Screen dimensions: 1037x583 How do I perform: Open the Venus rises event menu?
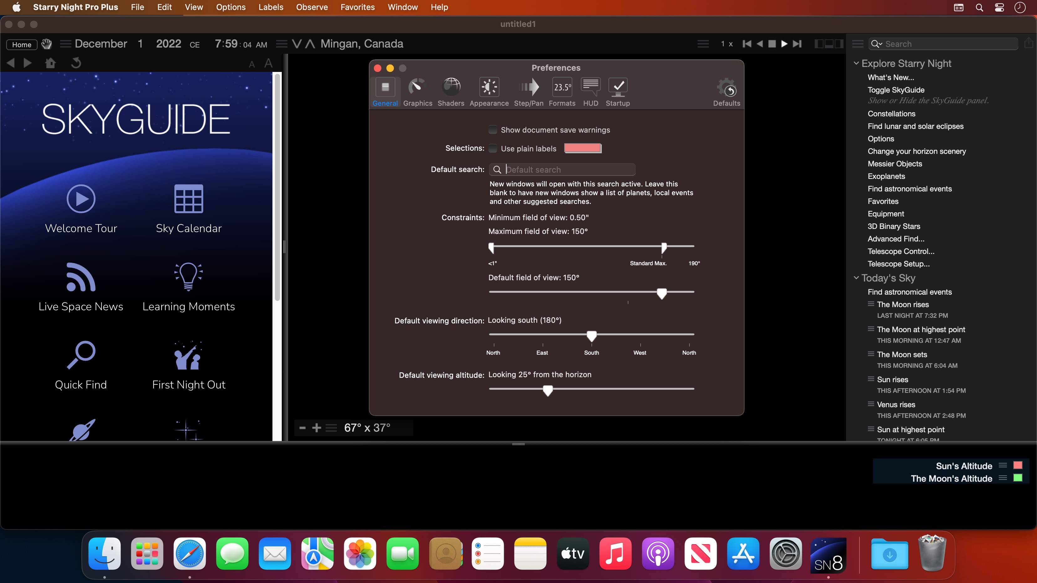tap(871, 404)
